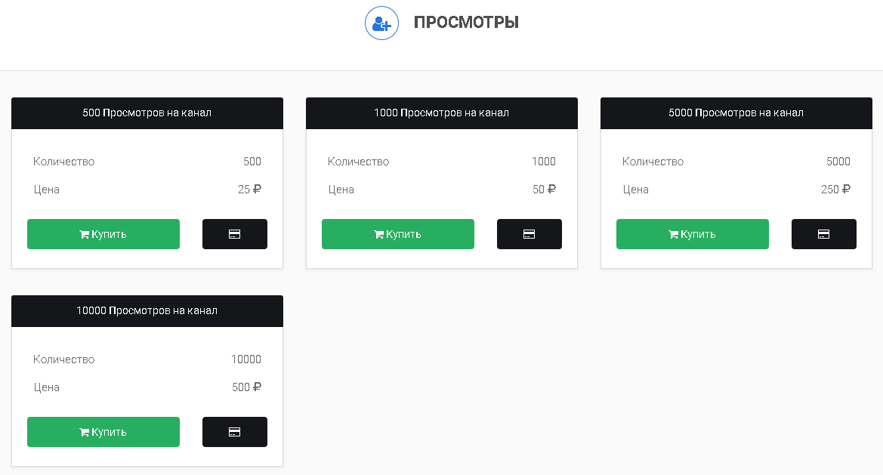883x475 pixels.
Task: Click the 50 ₽ price value
Action: (x=544, y=189)
